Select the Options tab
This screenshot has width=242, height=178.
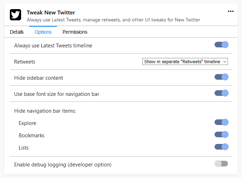point(43,32)
